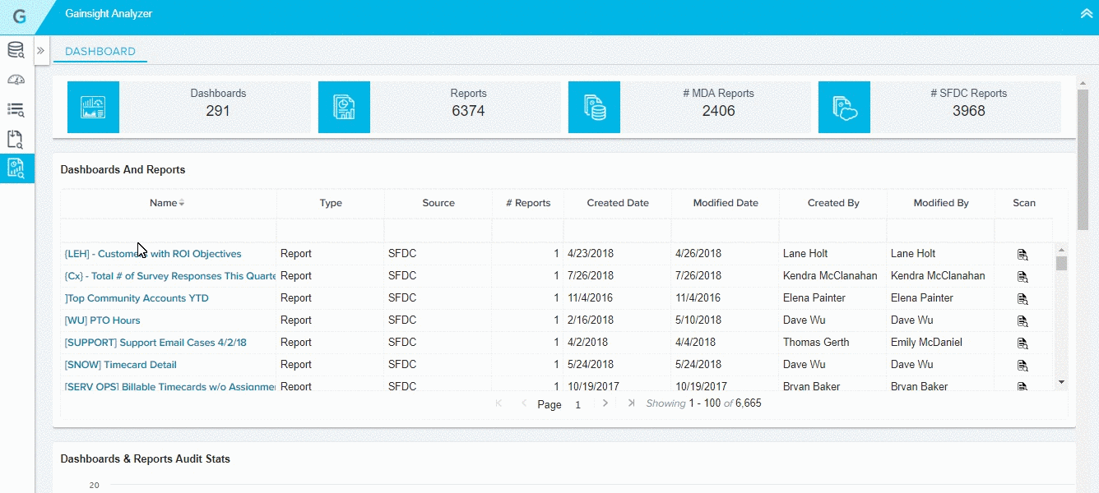This screenshot has width=1099, height=493.
Task: Scan the PTO Hours report row
Action: [1022, 321]
